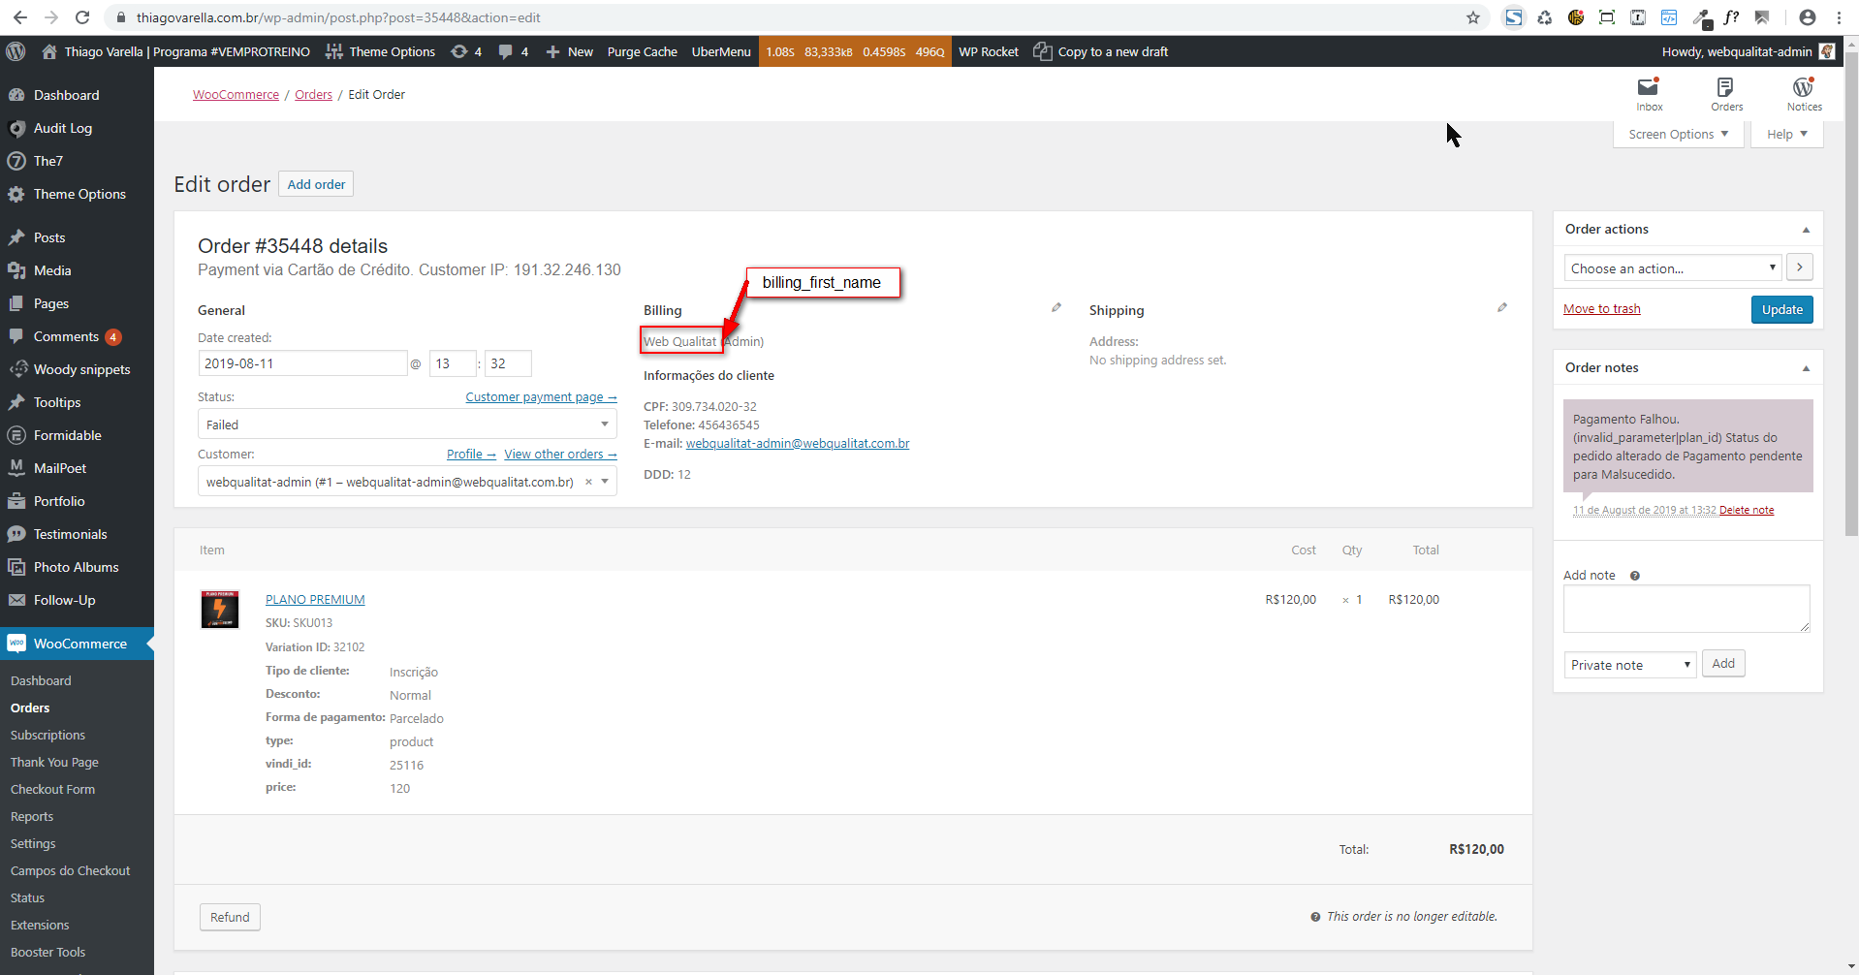Viewport: 1859px width, 975px height.
Task: Open the WooCommerce Inbox icon
Action: pos(1649,94)
